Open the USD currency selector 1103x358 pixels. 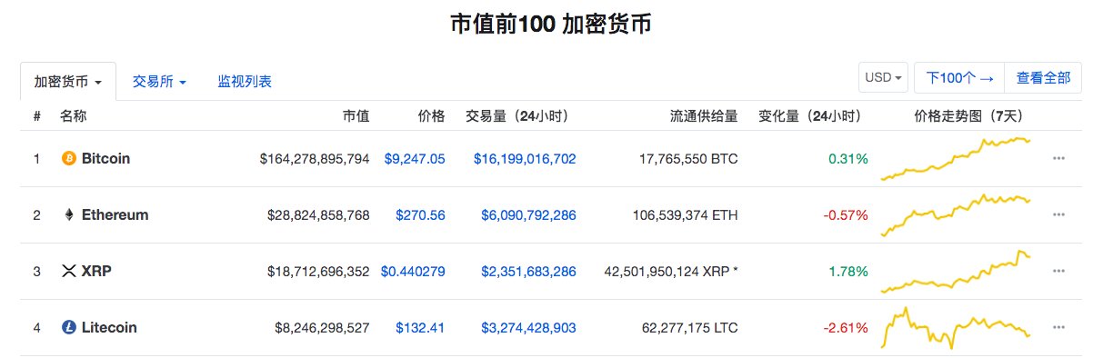point(884,78)
